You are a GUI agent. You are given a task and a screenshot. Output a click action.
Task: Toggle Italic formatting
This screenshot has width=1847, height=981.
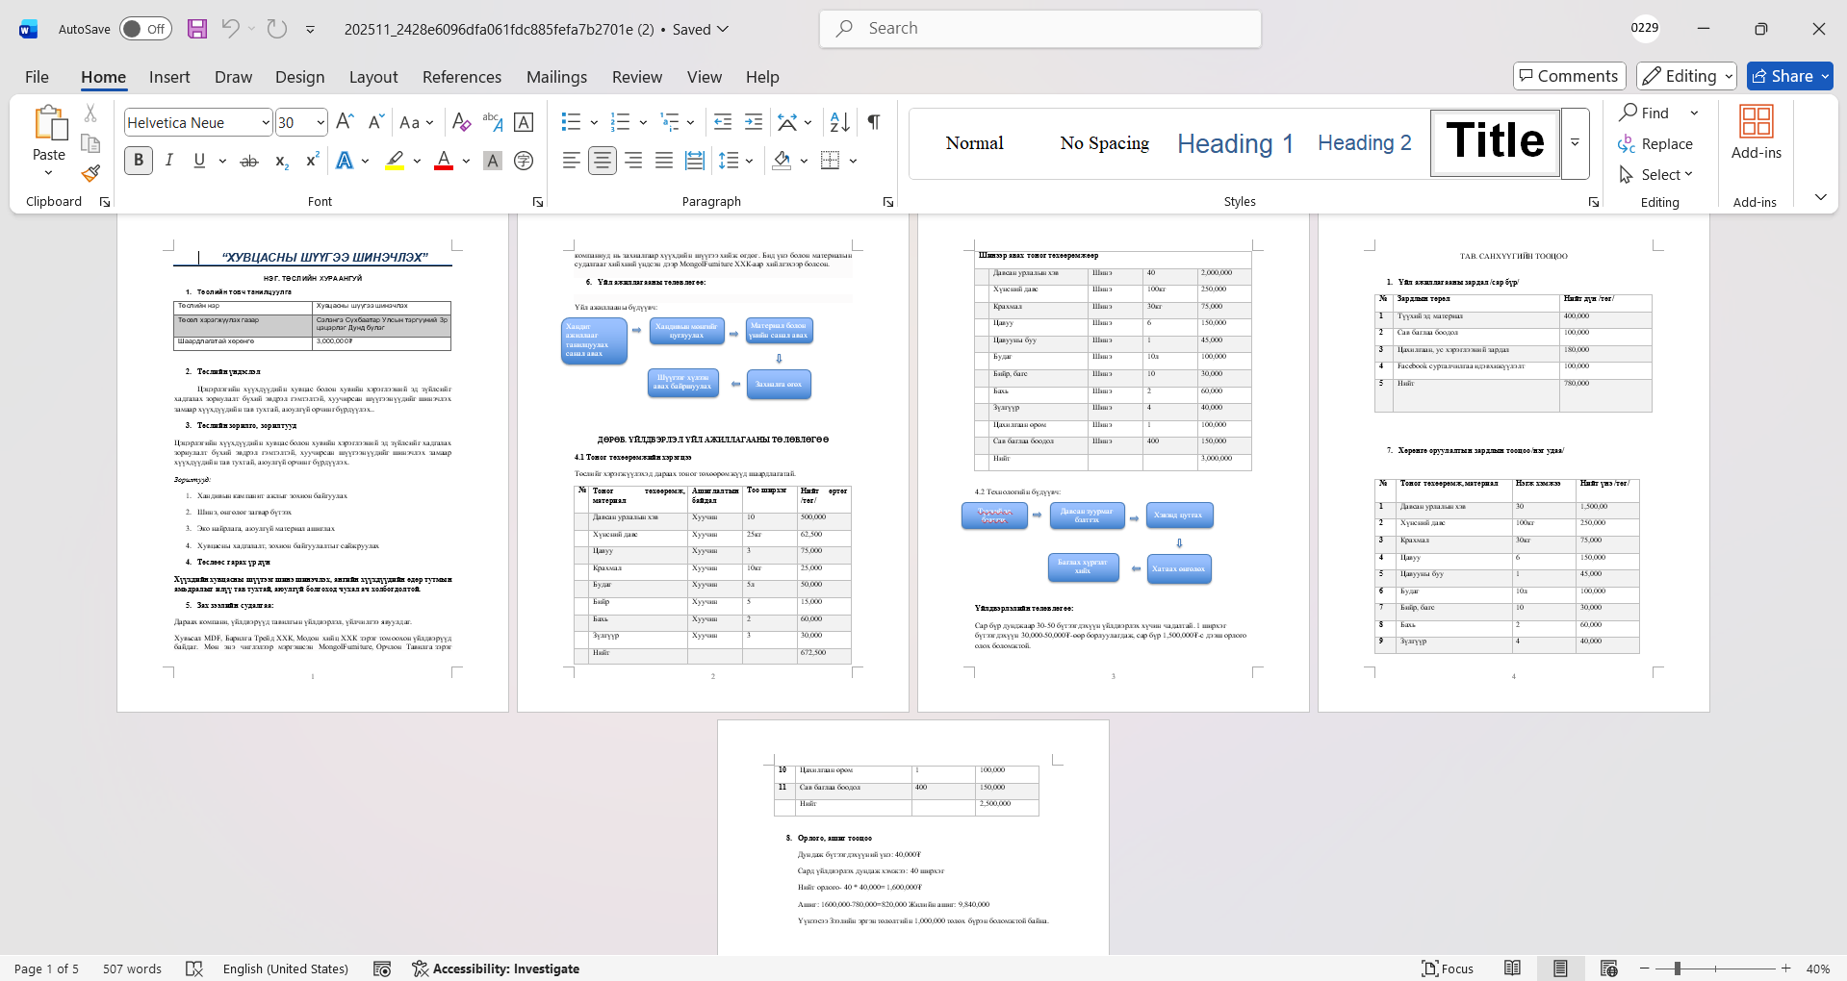coord(169,161)
